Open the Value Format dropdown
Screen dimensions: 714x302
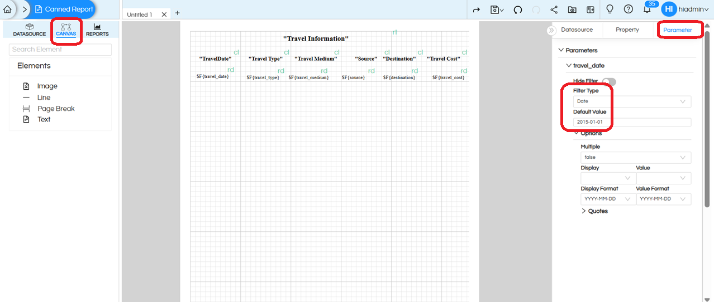tap(663, 199)
